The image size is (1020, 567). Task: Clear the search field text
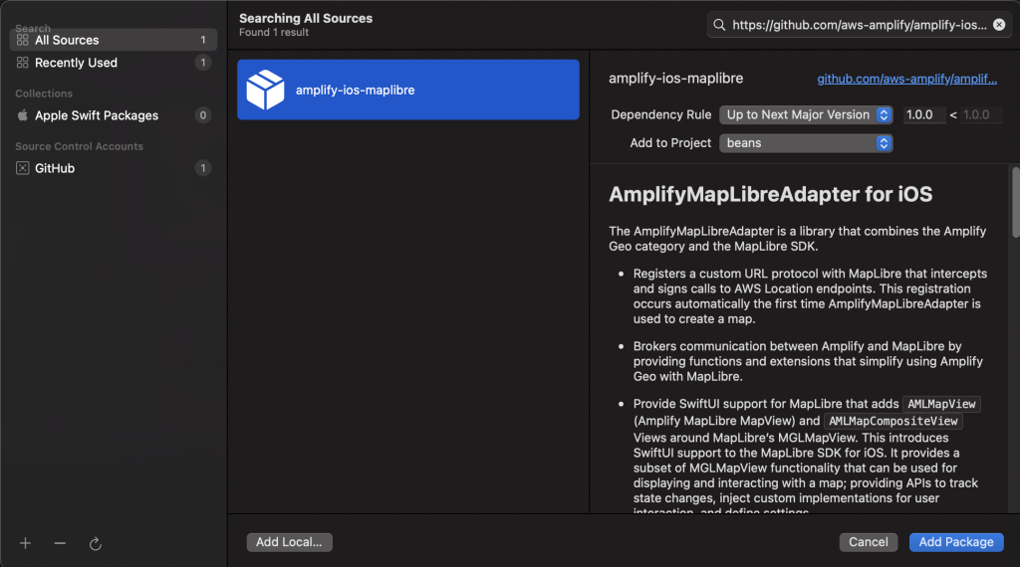[999, 25]
